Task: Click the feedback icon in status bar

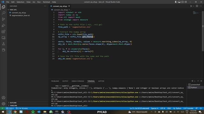Action: (x=197, y=108)
